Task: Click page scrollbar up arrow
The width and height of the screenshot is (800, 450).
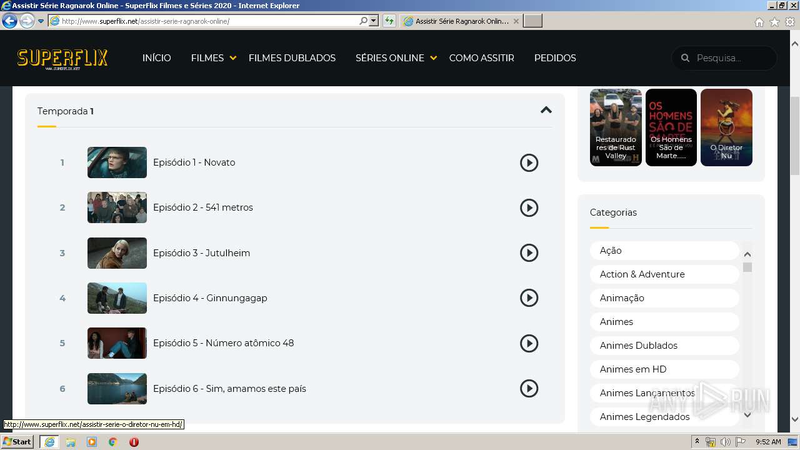Action: [795, 44]
